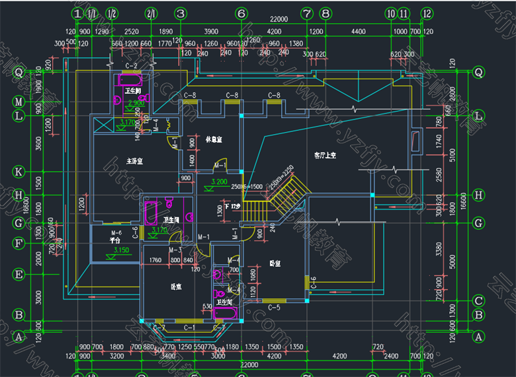This screenshot has width=516, height=377.
Task: Select grid axis bubble M
Action: [19, 103]
